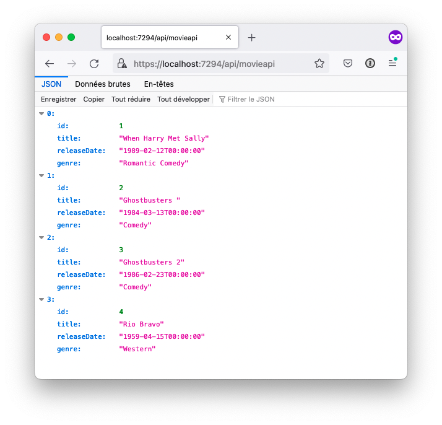The width and height of the screenshot is (442, 425).
Task: Click the URL address bar
Action: click(221, 64)
